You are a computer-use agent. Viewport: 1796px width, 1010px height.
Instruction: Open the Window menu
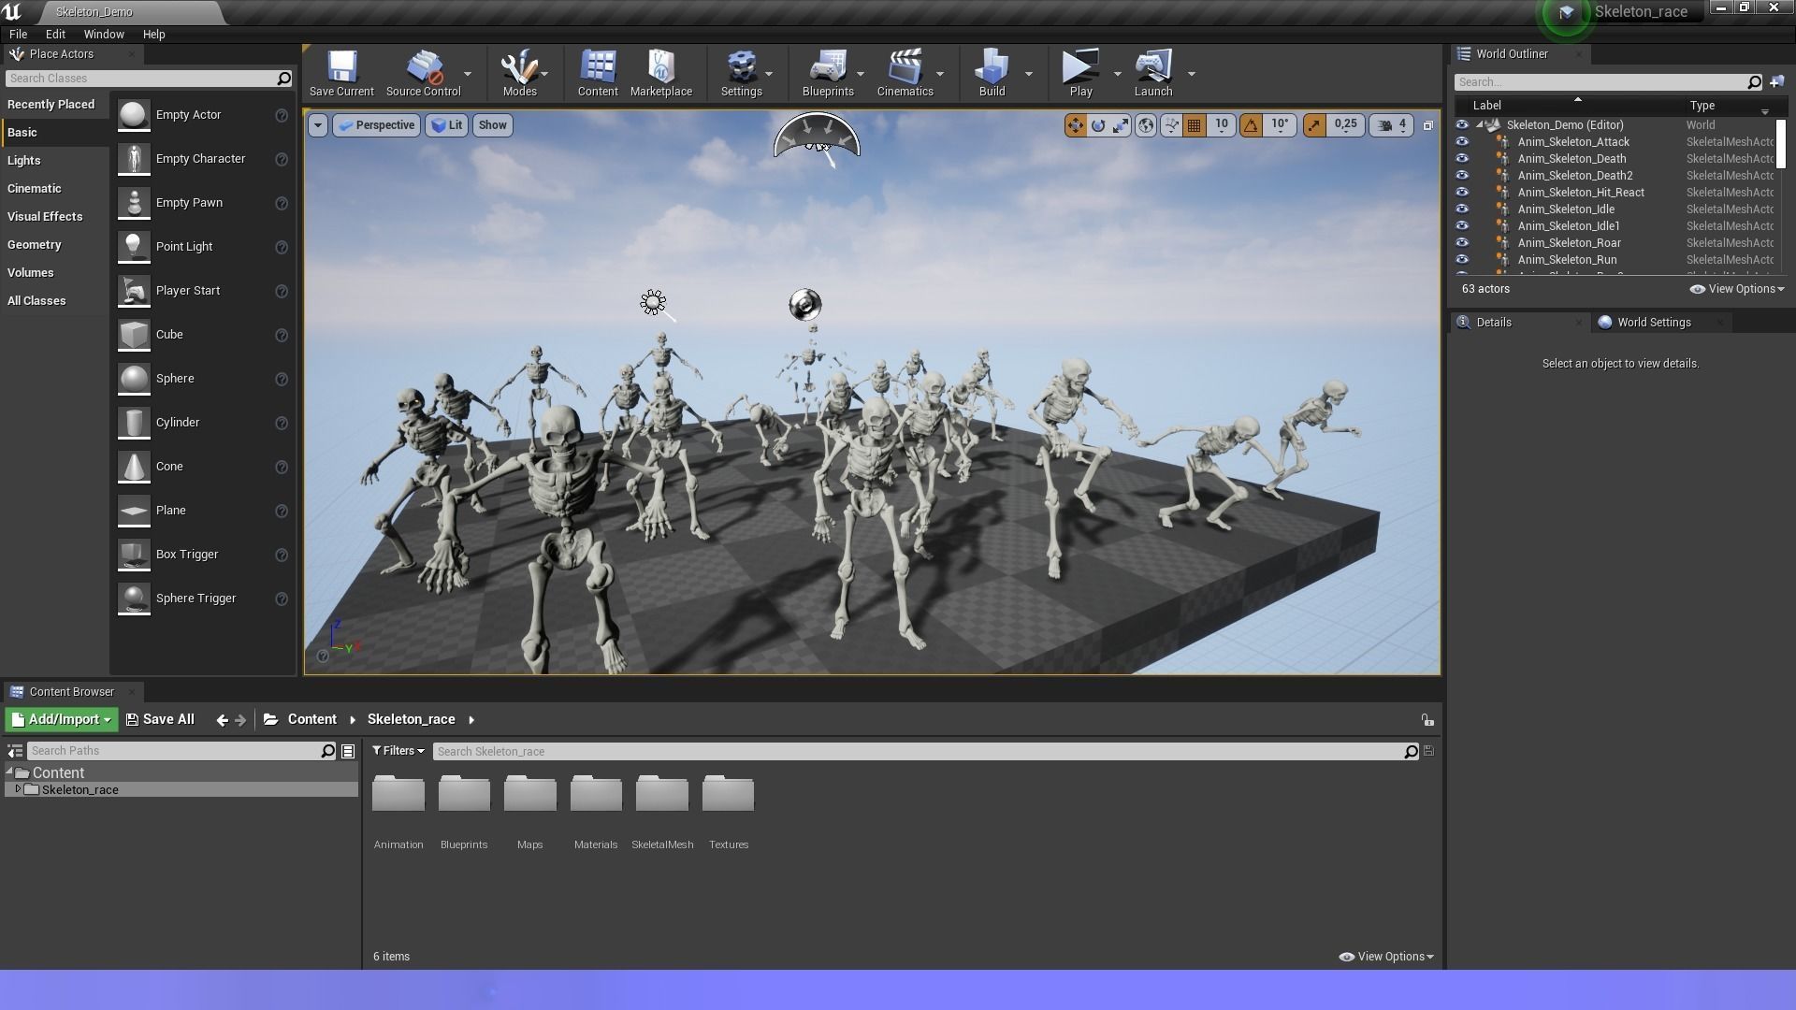[104, 34]
